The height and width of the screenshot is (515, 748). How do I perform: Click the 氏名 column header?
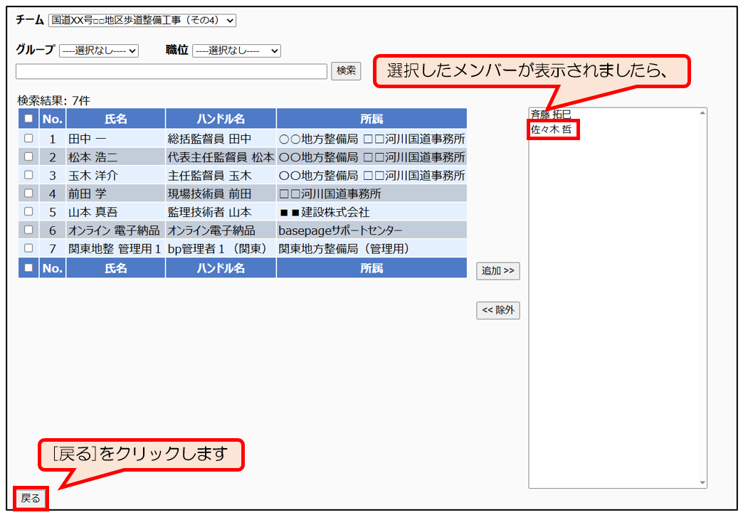(115, 119)
